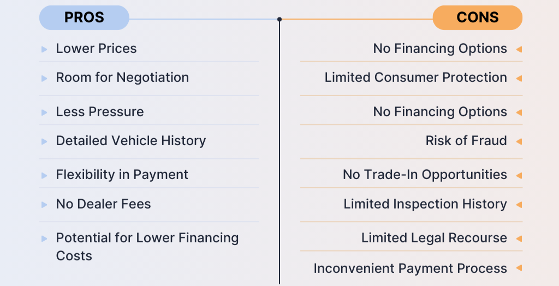Click the No Trade-In Opportunities text

(x=425, y=175)
